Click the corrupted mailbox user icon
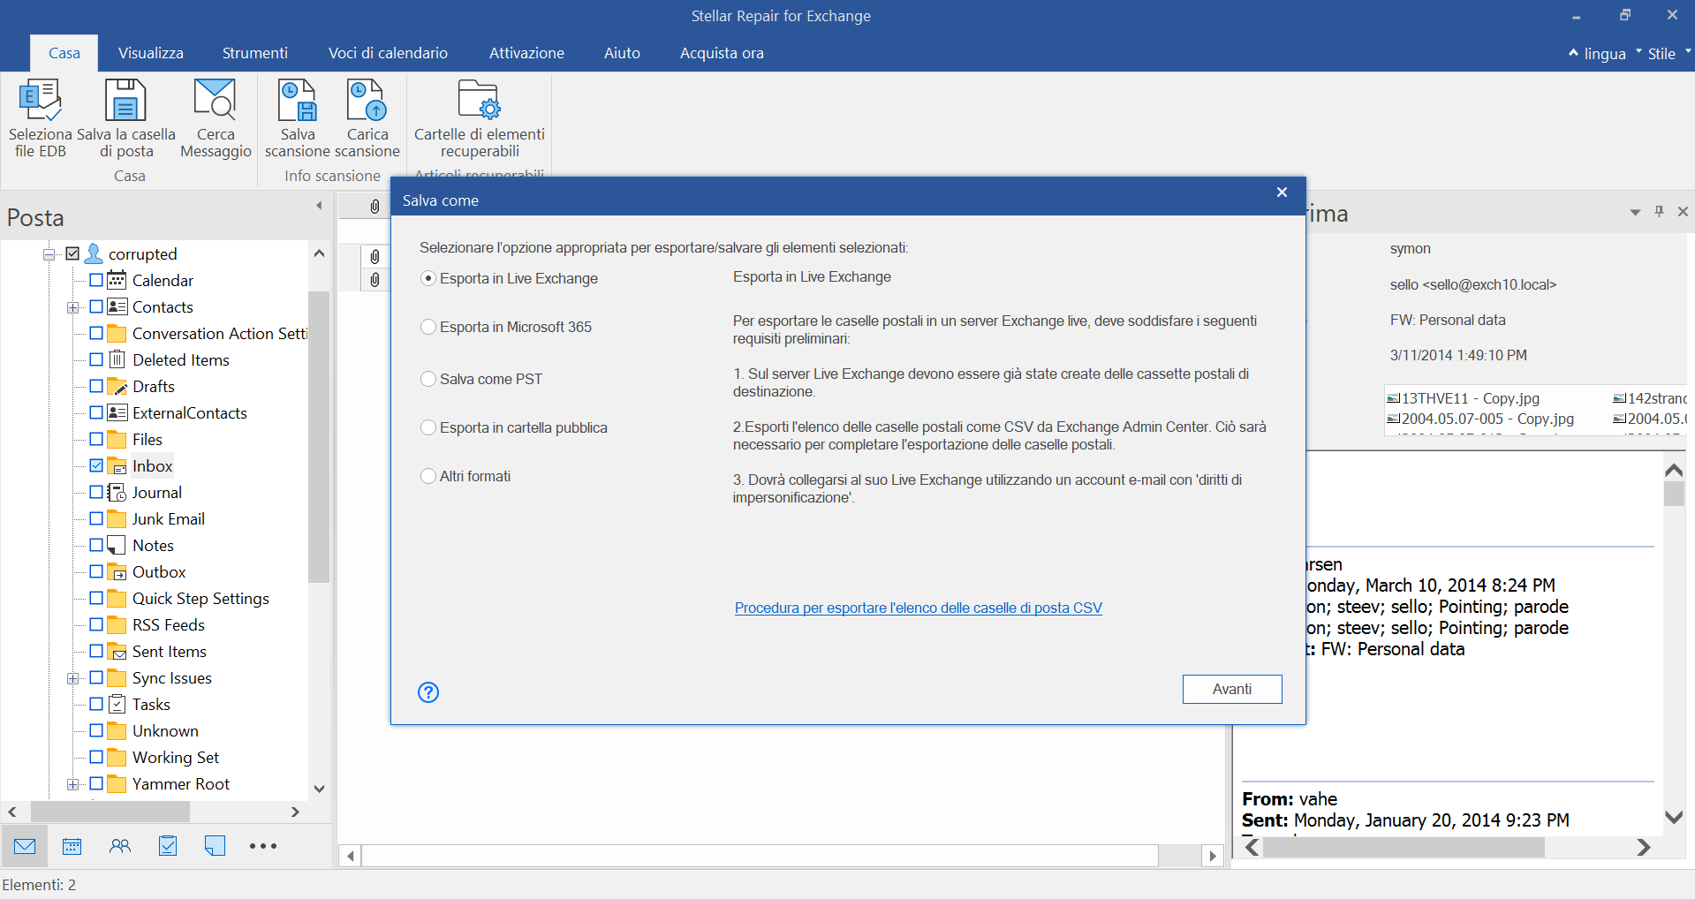This screenshot has width=1695, height=899. 94,253
